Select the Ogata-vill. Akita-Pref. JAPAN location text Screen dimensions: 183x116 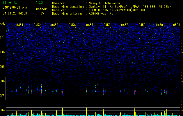pyautogui.click(x=130, y=7)
